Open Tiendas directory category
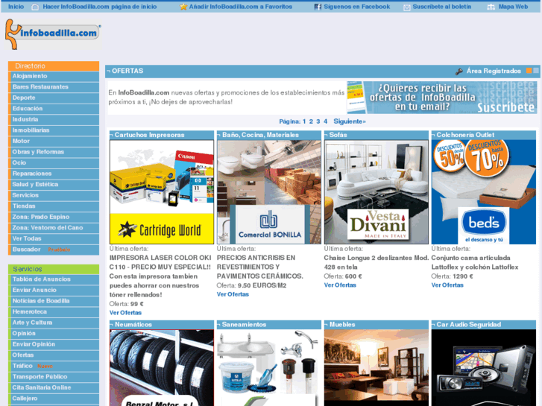 (x=54, y=206)
